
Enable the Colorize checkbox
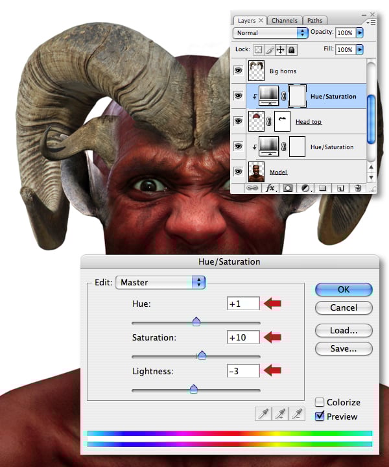click(320, 402)
